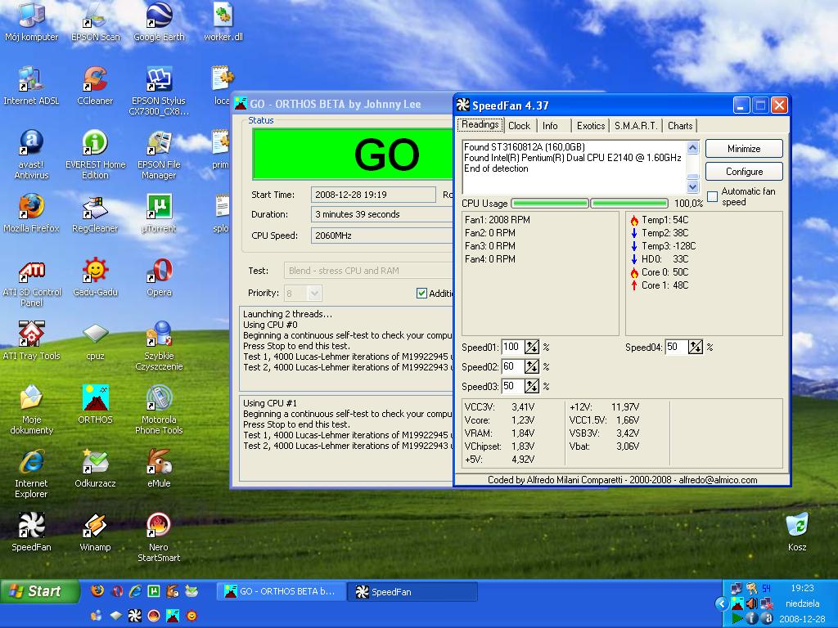
Task: Launch Mozilla Firefox from the desktop
Action: 32,213
